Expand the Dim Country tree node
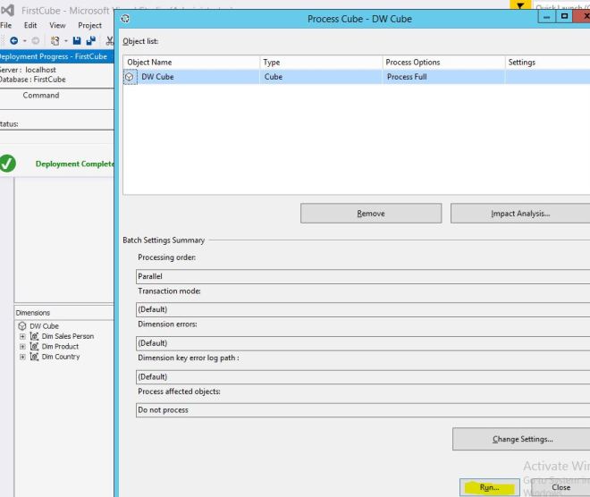This screenshot has width=590, height=497. [x=21, y=357]
